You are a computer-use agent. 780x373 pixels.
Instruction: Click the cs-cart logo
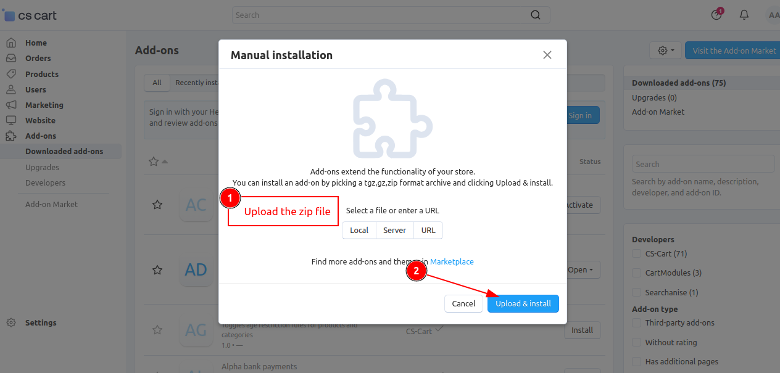coord(30,14)
